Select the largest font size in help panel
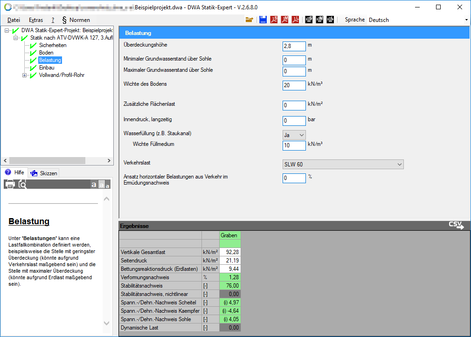 [94, 185]
